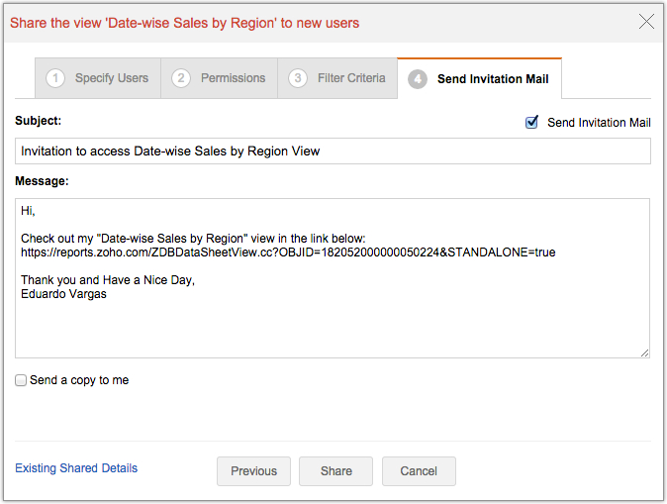Click the "Subject:" label
667x504 pixels.
coord(39,121)
